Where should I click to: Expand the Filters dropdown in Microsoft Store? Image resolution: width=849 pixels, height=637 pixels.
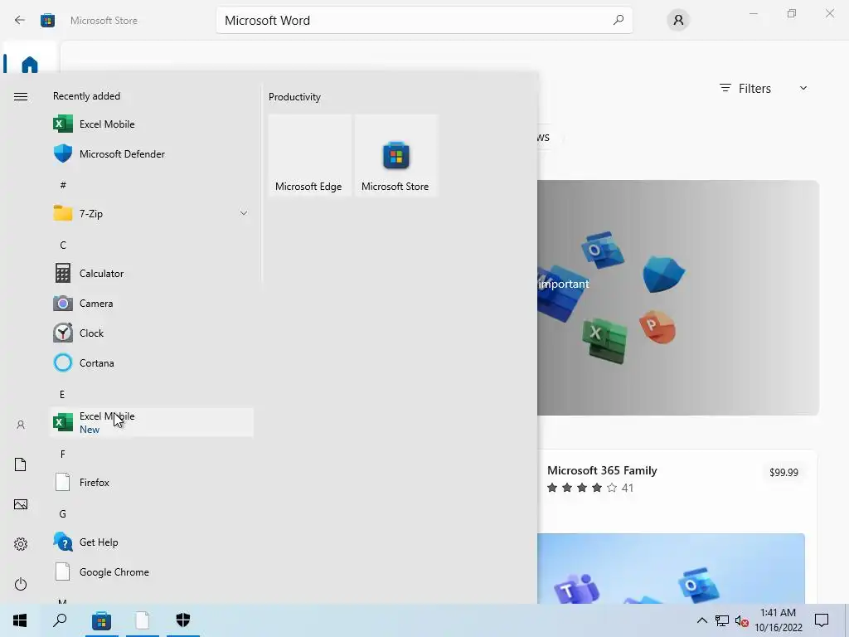[764, 88]
